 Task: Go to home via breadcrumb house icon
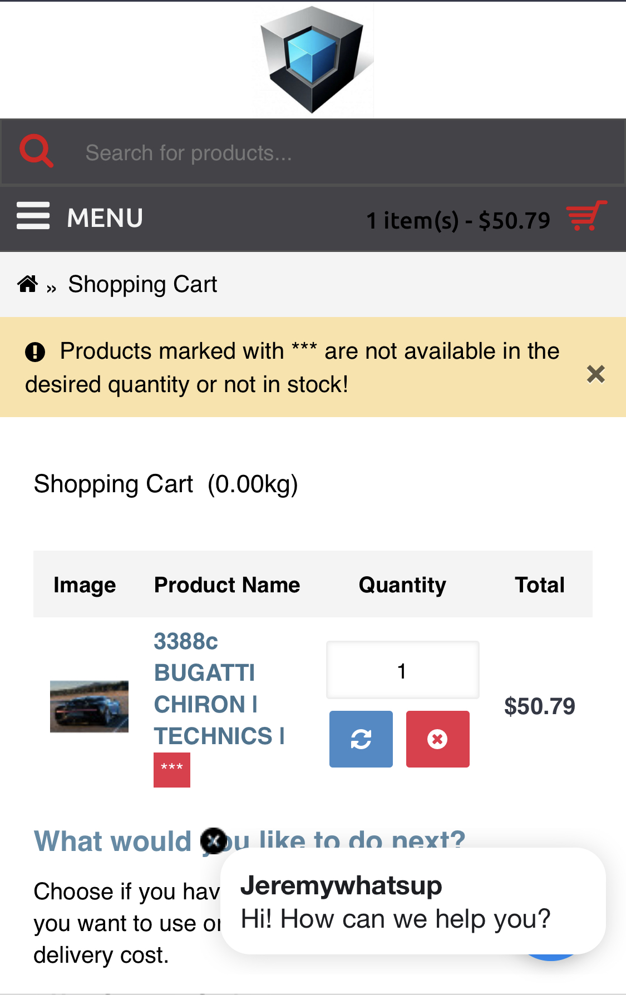tap(28, 284)
